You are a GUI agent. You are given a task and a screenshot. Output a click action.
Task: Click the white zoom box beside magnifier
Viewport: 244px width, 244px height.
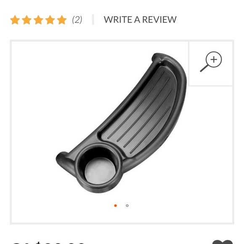(x=211, y=64)
